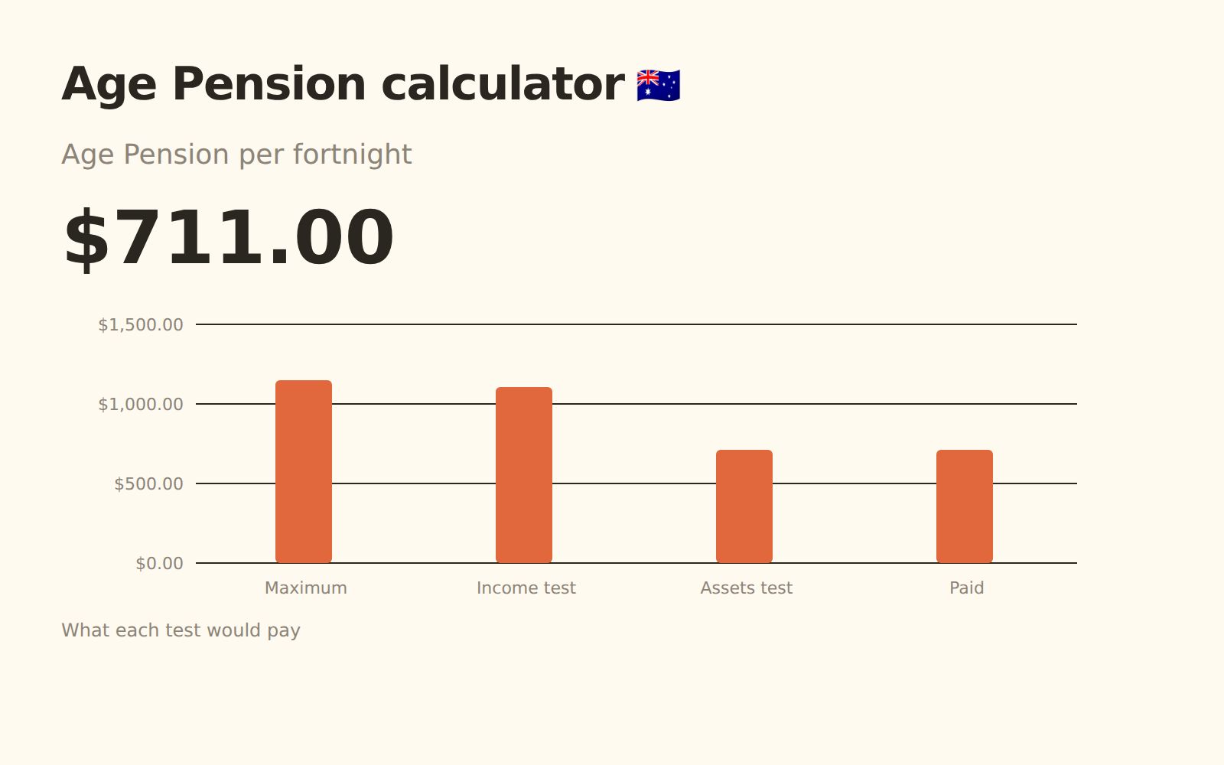Click the Age Pension per fortnight subtitle

tap(236, 155)
